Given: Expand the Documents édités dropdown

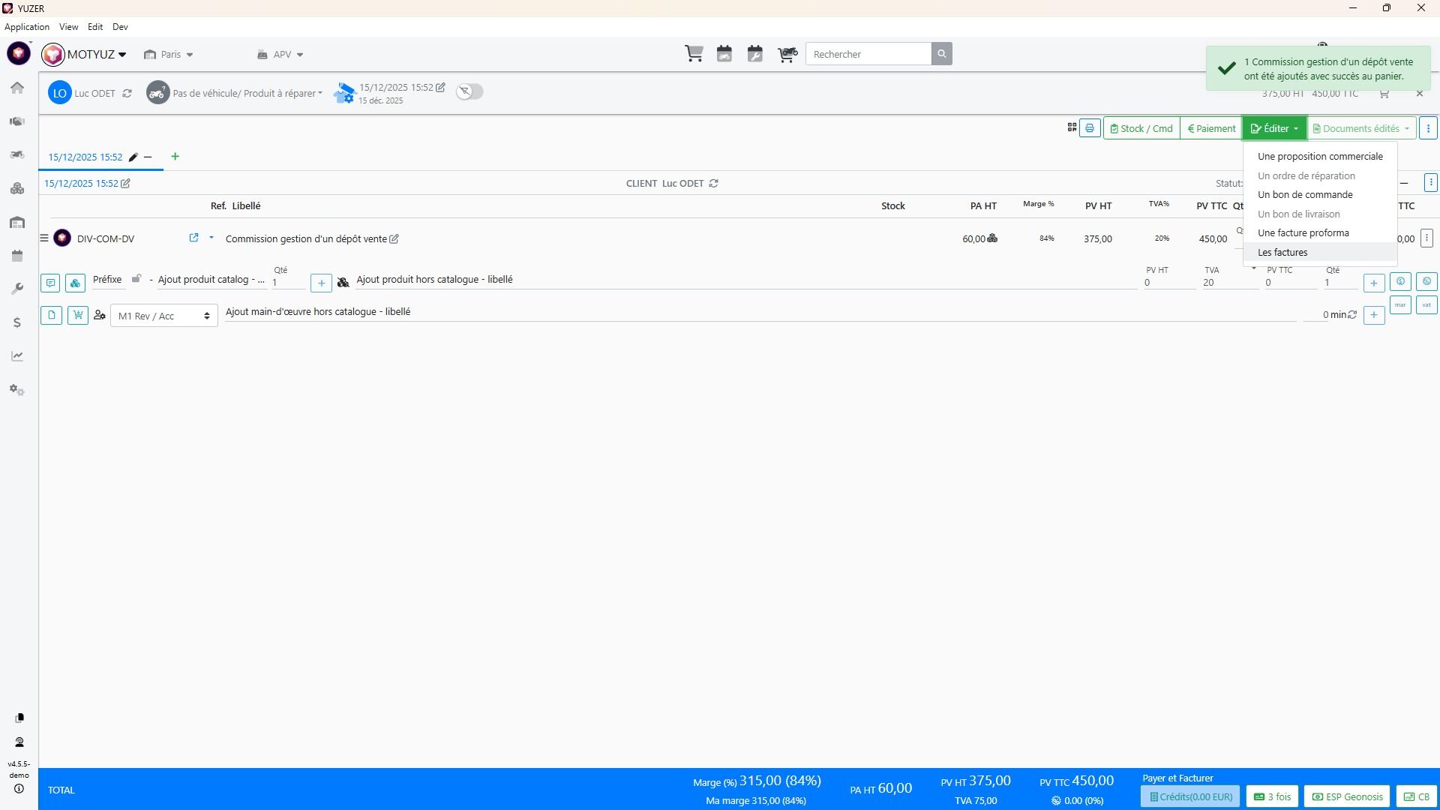Looking at the screenshot, I should 1362,128.
